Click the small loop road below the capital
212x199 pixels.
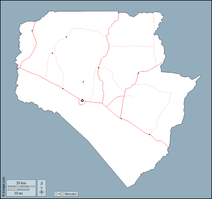(x=81, y=104)
